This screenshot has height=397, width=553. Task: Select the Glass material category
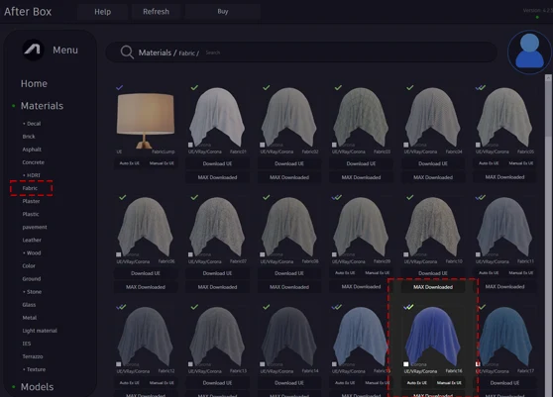coord(29,305)
